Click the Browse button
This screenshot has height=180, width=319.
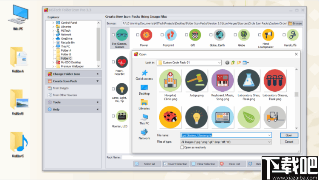pos(295,24)
